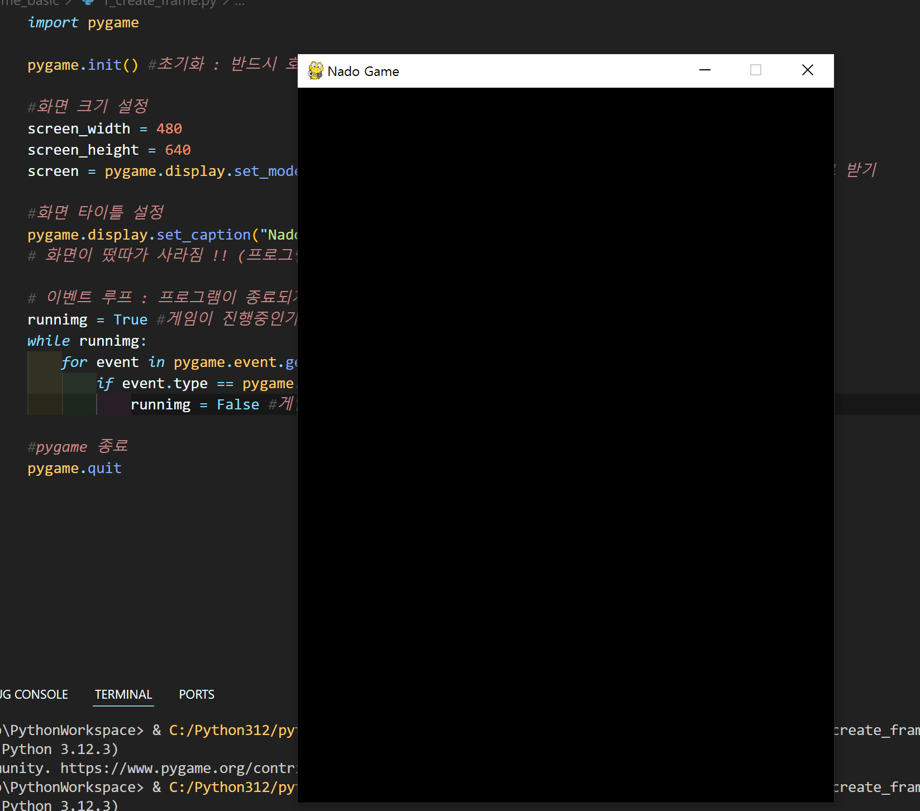920x811 pixels.
Task: Click the 'while runnimg:' line
Action: (x=87, y=341)
